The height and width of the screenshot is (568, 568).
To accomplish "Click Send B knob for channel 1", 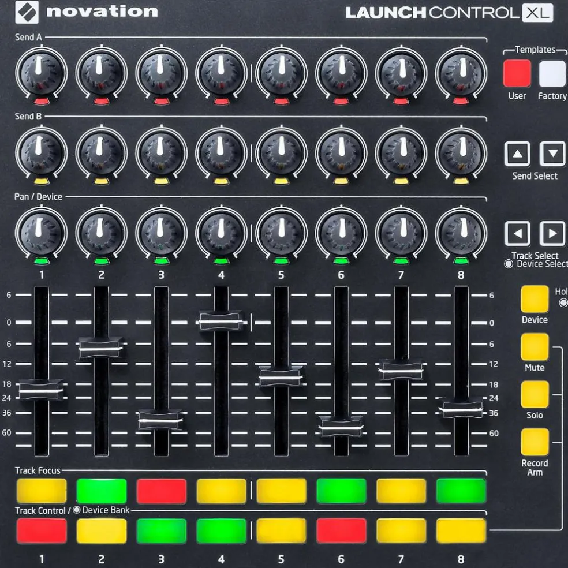I will 42,153.
